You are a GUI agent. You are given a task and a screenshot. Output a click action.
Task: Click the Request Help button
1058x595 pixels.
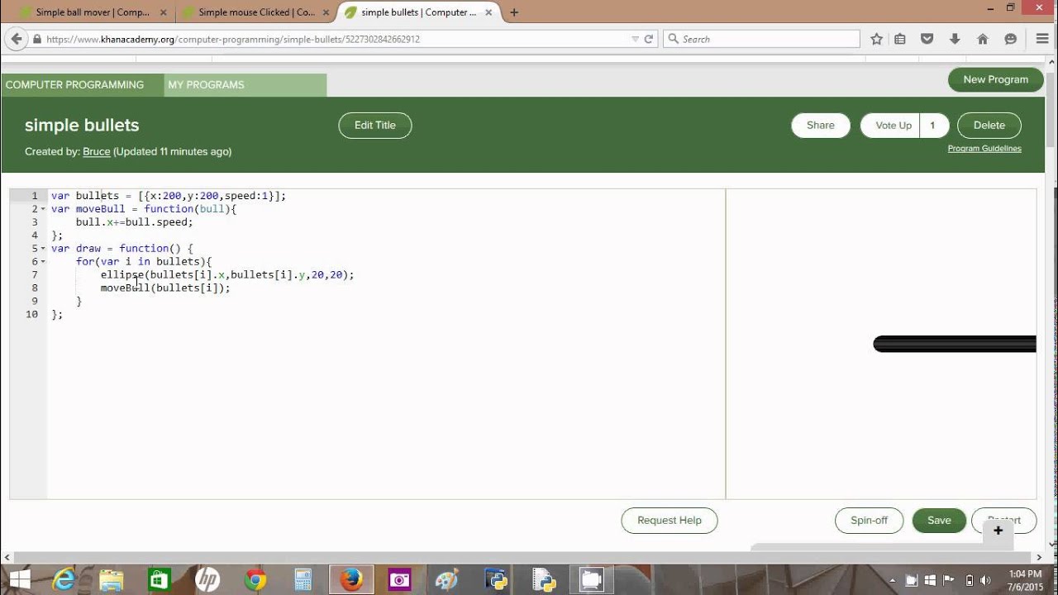coord(670,521)
